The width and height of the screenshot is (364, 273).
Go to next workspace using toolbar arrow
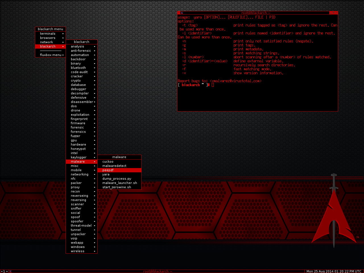tap(7, 271)
